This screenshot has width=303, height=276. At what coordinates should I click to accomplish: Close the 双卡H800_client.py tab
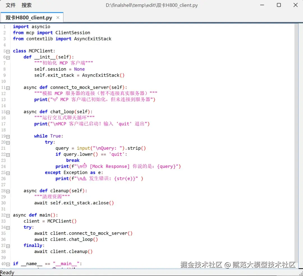[58, 18]
